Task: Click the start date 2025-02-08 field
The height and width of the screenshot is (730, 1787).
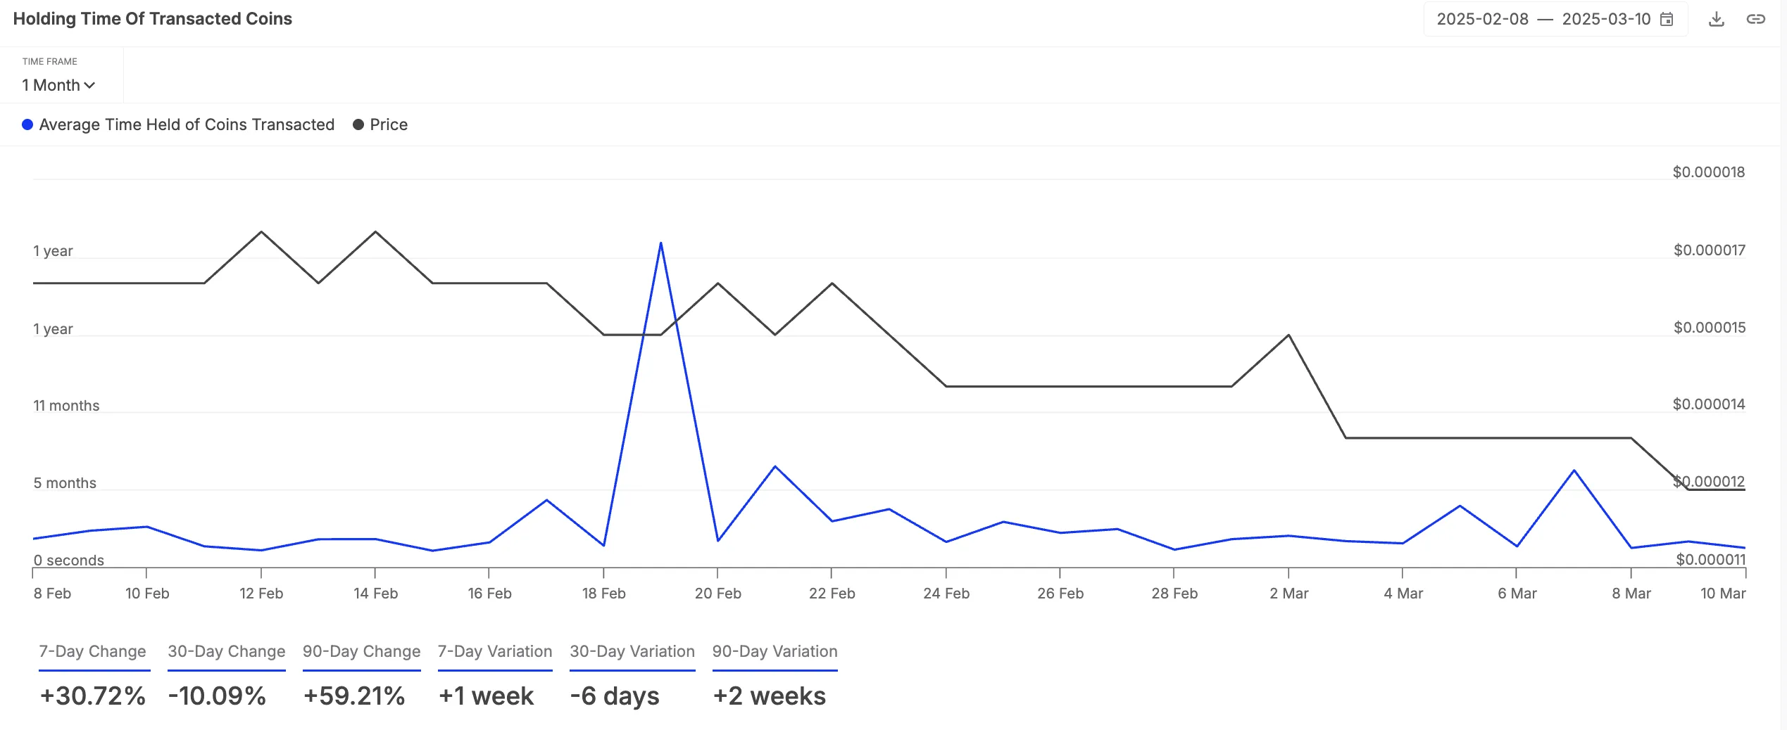Action: tap(1482, 19)
